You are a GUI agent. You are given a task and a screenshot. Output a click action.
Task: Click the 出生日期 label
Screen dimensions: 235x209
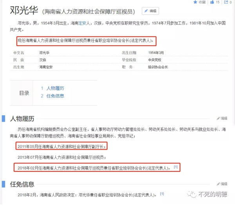coord(129,53)
